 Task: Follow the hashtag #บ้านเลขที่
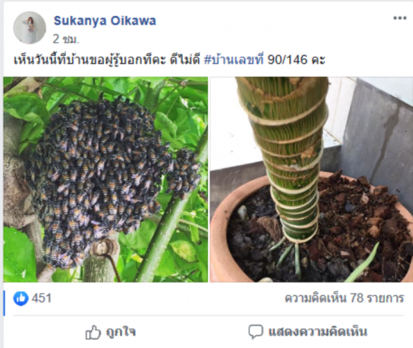pos(234,60)
